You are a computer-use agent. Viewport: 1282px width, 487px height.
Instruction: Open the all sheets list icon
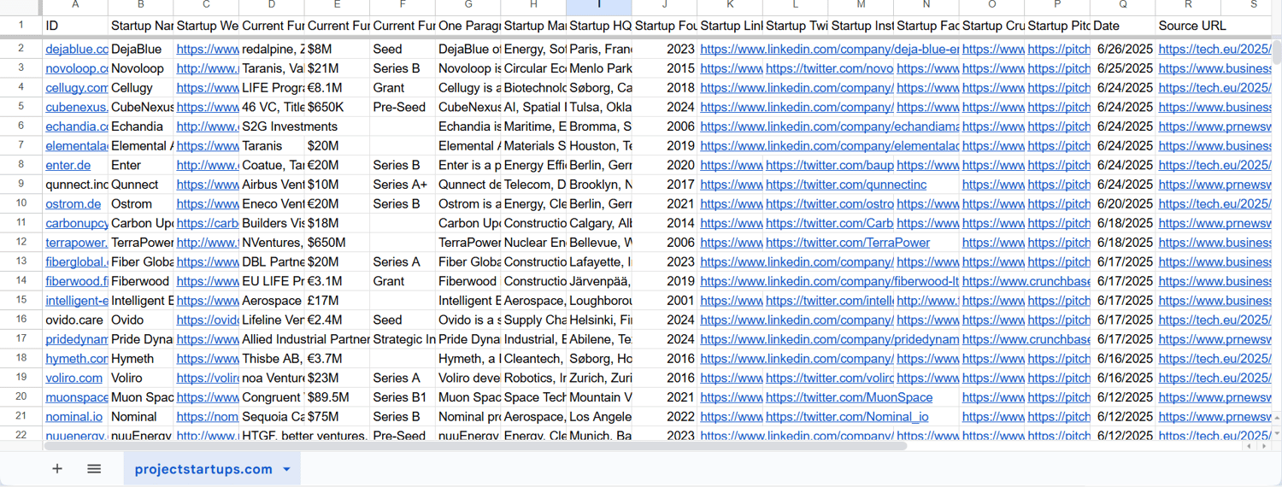click(94, 469)
